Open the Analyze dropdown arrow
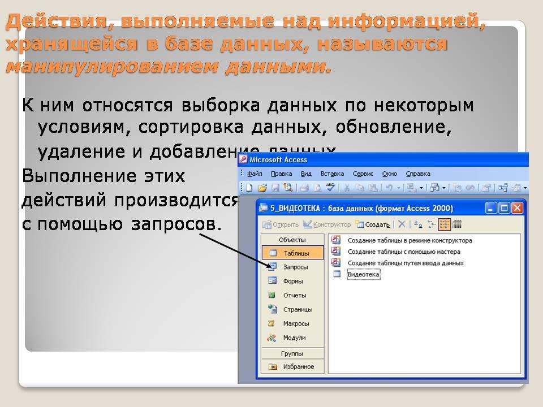 (444, 188)
